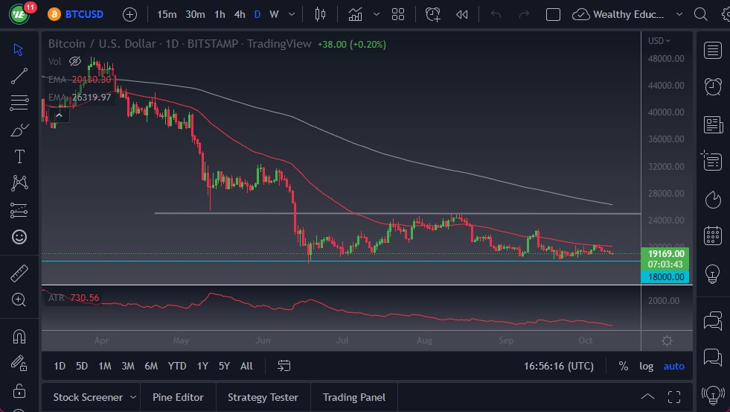The width and height of the screenshot is (730, 412).
Task: Select the Text annotation tool
Action: pos(19,156)
